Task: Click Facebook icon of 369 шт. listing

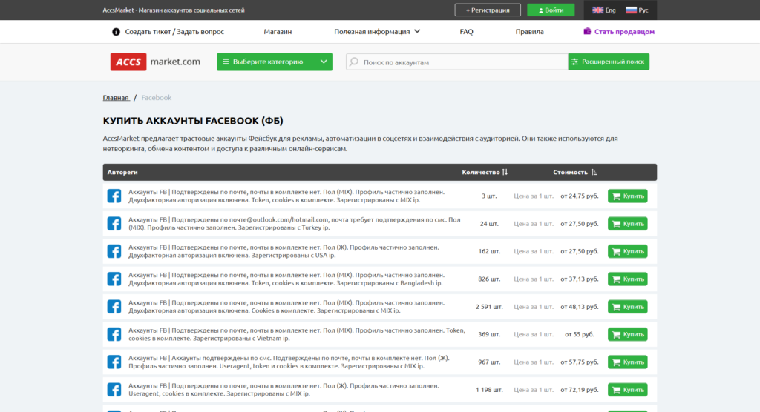Action: (114, 334)
